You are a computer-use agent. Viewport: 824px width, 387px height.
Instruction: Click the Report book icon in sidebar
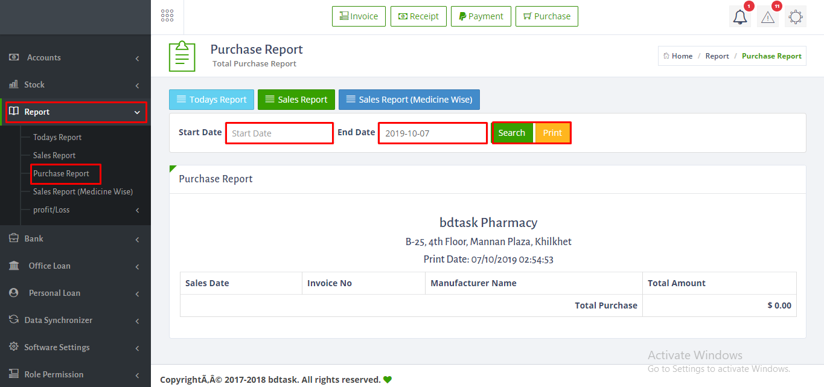pyautogui.click(x=14, y=112)
